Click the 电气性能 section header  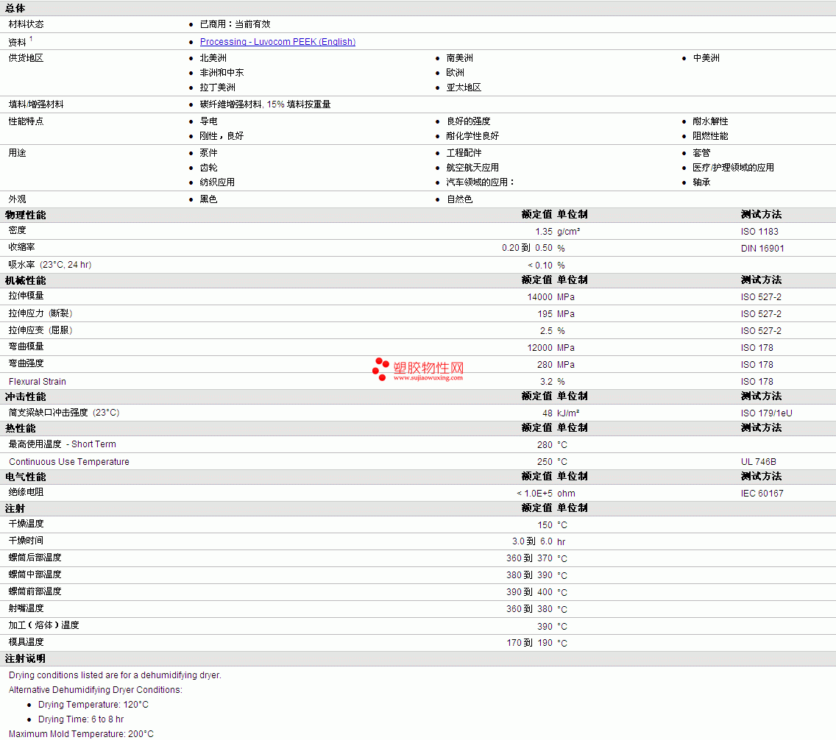click(26, 477)
